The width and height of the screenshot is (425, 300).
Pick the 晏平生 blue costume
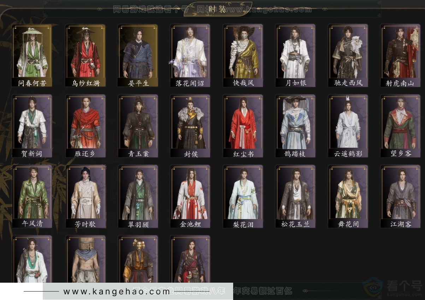tap(138, 55)
